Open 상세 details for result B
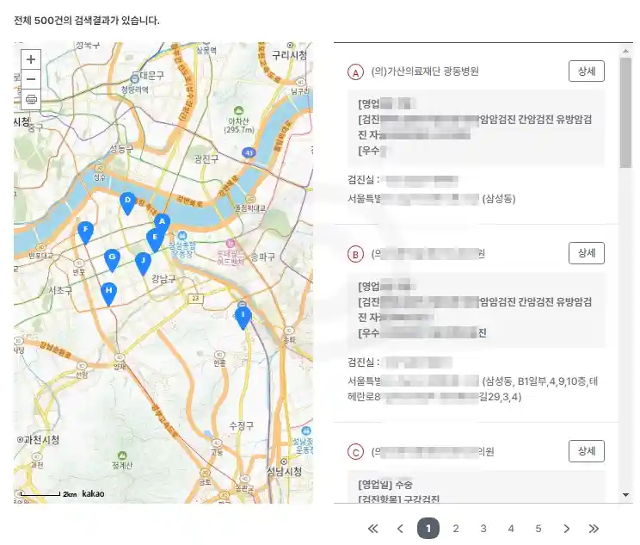 coord(587,253)
